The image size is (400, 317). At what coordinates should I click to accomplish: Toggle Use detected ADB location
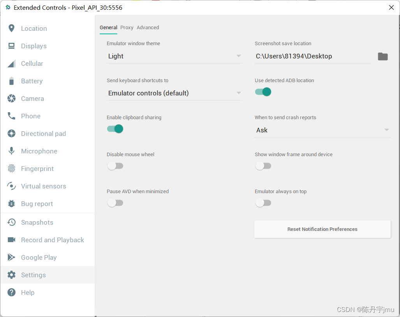[x=263, y=92]
